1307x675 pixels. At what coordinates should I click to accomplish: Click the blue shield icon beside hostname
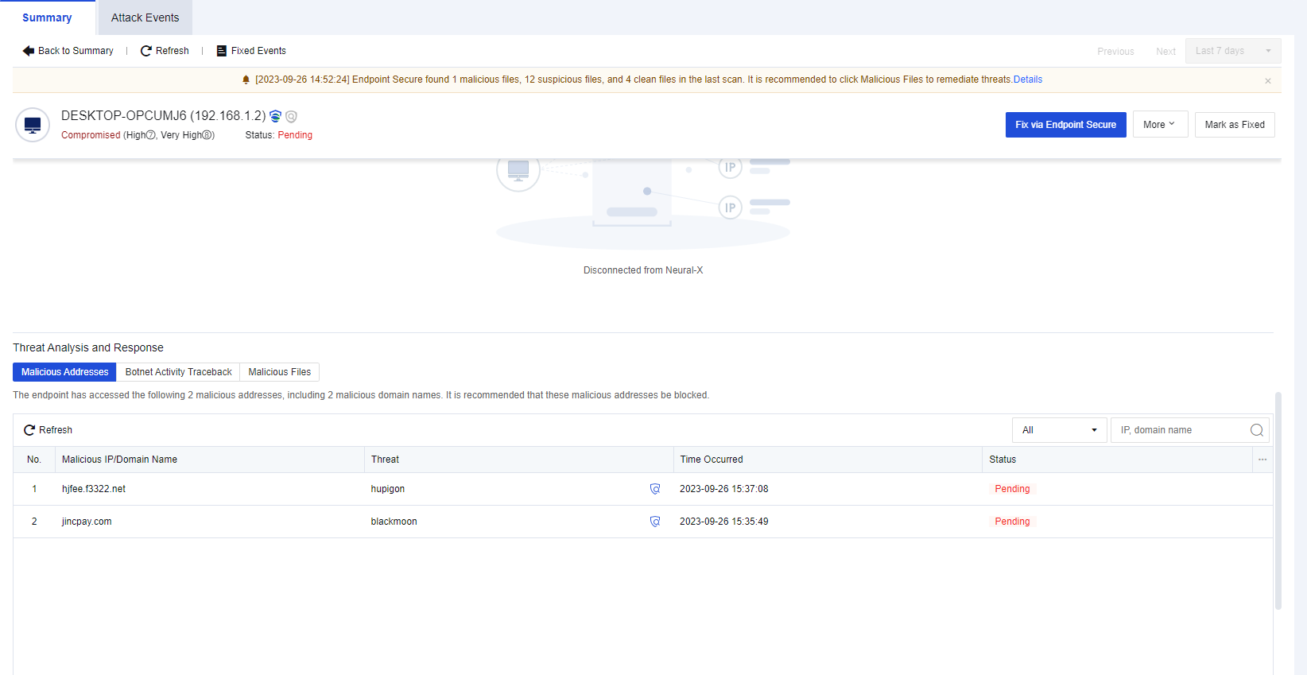[276, 116]
